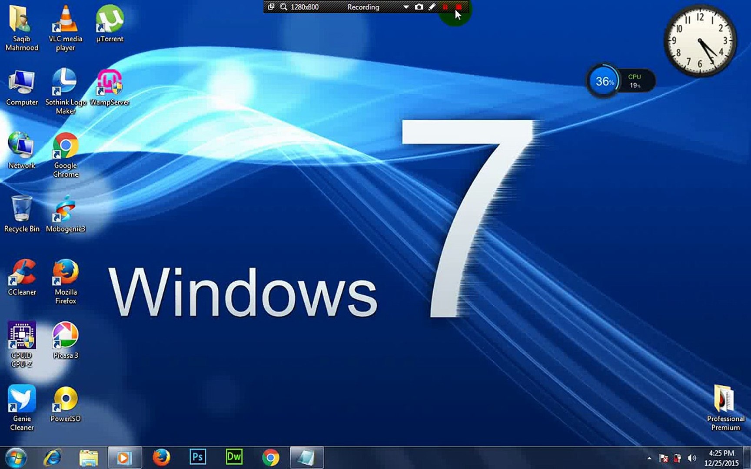Expand the recorder toolbar dropdown arrow

click(x=406, y=7)
